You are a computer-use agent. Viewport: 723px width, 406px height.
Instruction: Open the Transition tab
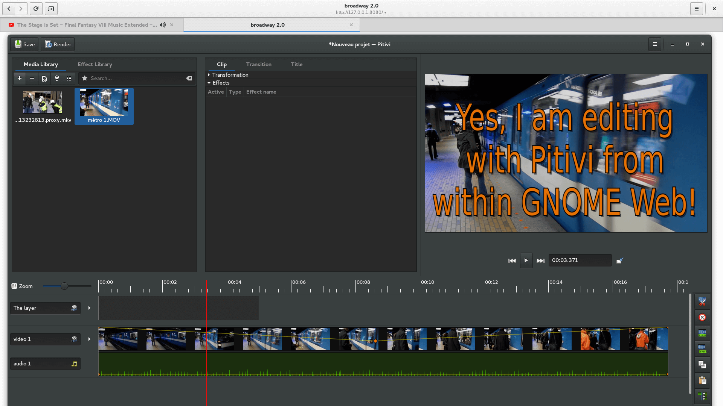coord(259,64)
